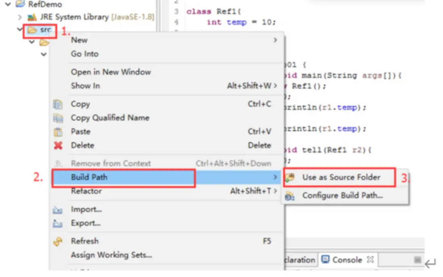Click the JRE System Library books icon
Screen dimensions: 443x277
point(32,17)
